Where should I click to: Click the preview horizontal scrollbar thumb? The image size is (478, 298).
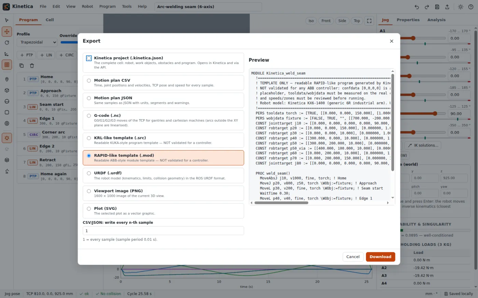(281, 203)
